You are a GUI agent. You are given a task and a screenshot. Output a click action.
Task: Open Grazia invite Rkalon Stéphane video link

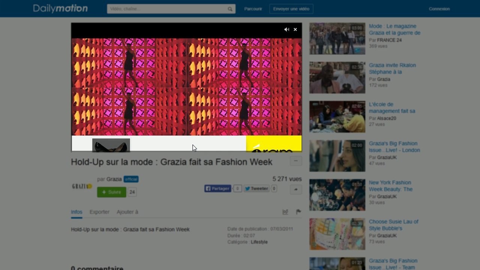point(392,69)
